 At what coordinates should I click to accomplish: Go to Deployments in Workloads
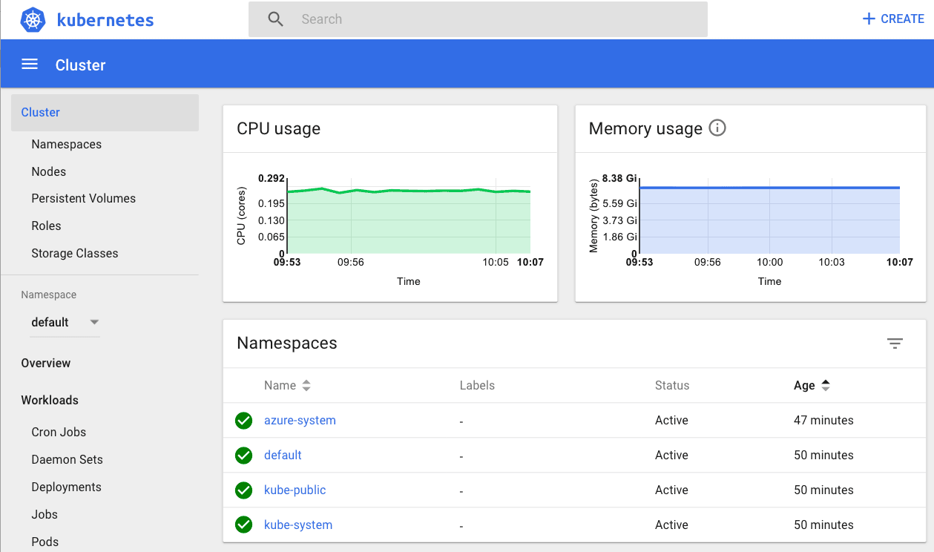[x=66, y=487]
